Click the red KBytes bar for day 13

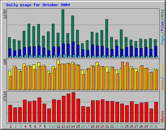point(68,108)
